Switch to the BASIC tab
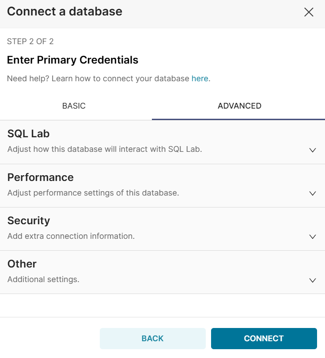Image resolution: width=325 pixels, height=358 pixels. click(74, 106)
